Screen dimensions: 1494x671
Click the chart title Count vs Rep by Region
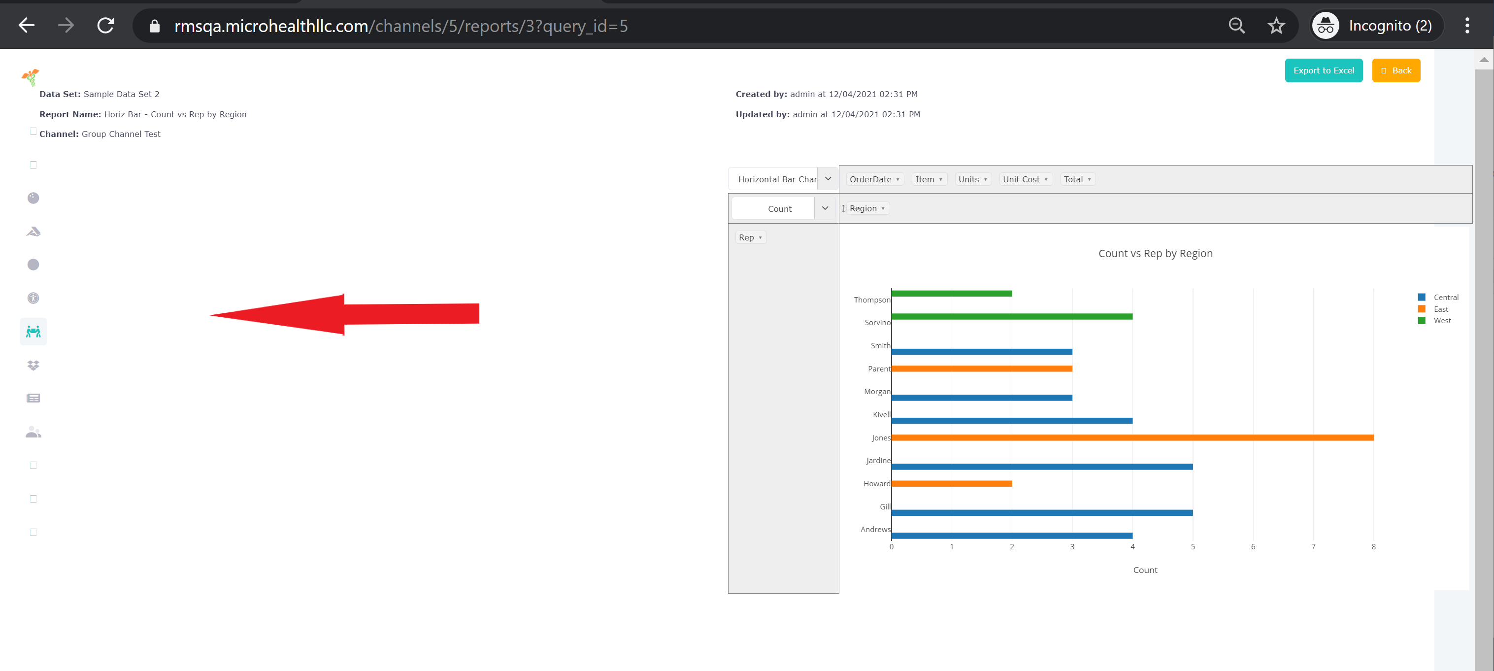click(x=1155, y=253)
